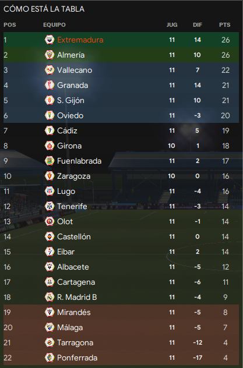Open the Vallecano team link
Viewport: 243px width, 368px height.
coord(75,70)
